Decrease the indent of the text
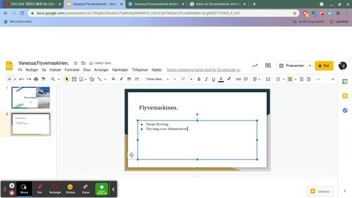The height and width of the screenshot is (198, 352). point(301,79)
